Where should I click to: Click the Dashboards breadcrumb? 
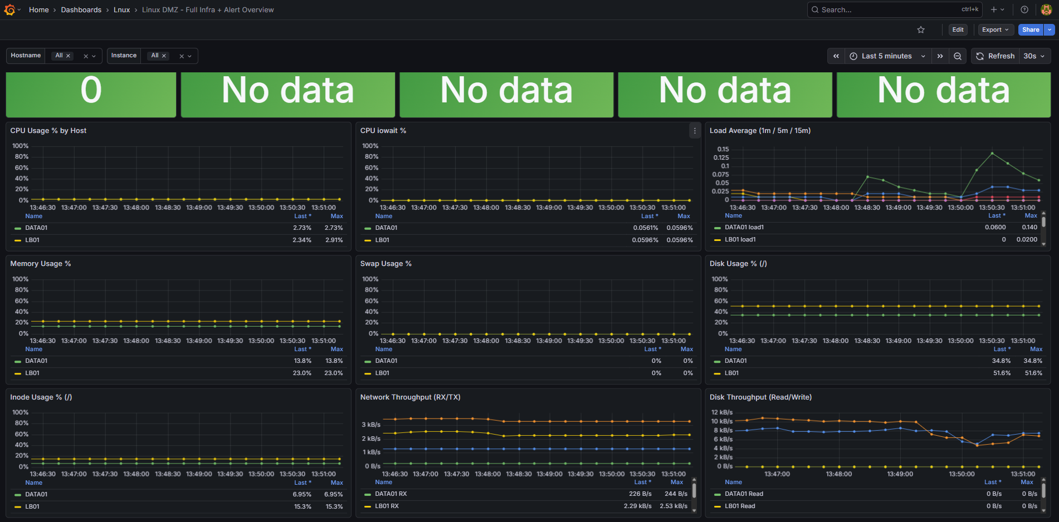pyautogui.click(x=81, y=9)
